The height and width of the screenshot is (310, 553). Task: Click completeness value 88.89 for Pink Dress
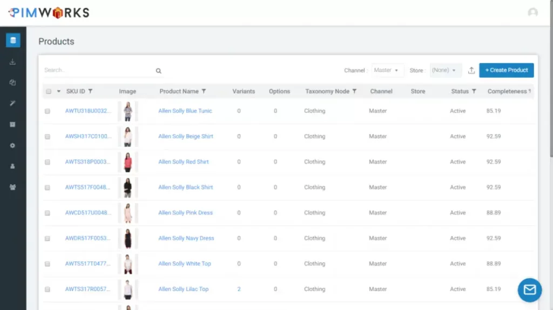[x=494, y=213]
